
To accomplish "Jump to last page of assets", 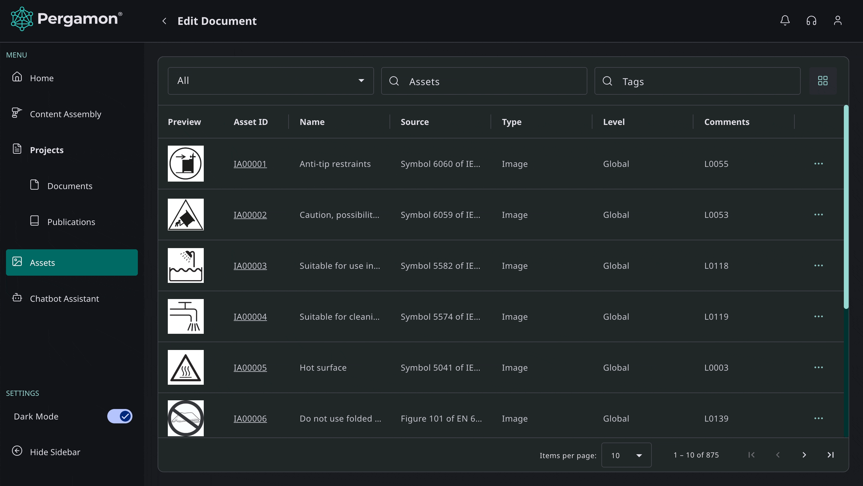I will (x=831, y=455).
